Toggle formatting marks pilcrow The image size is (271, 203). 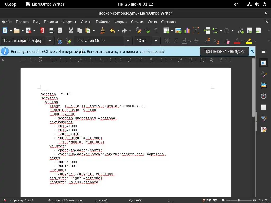click(156, 31)
